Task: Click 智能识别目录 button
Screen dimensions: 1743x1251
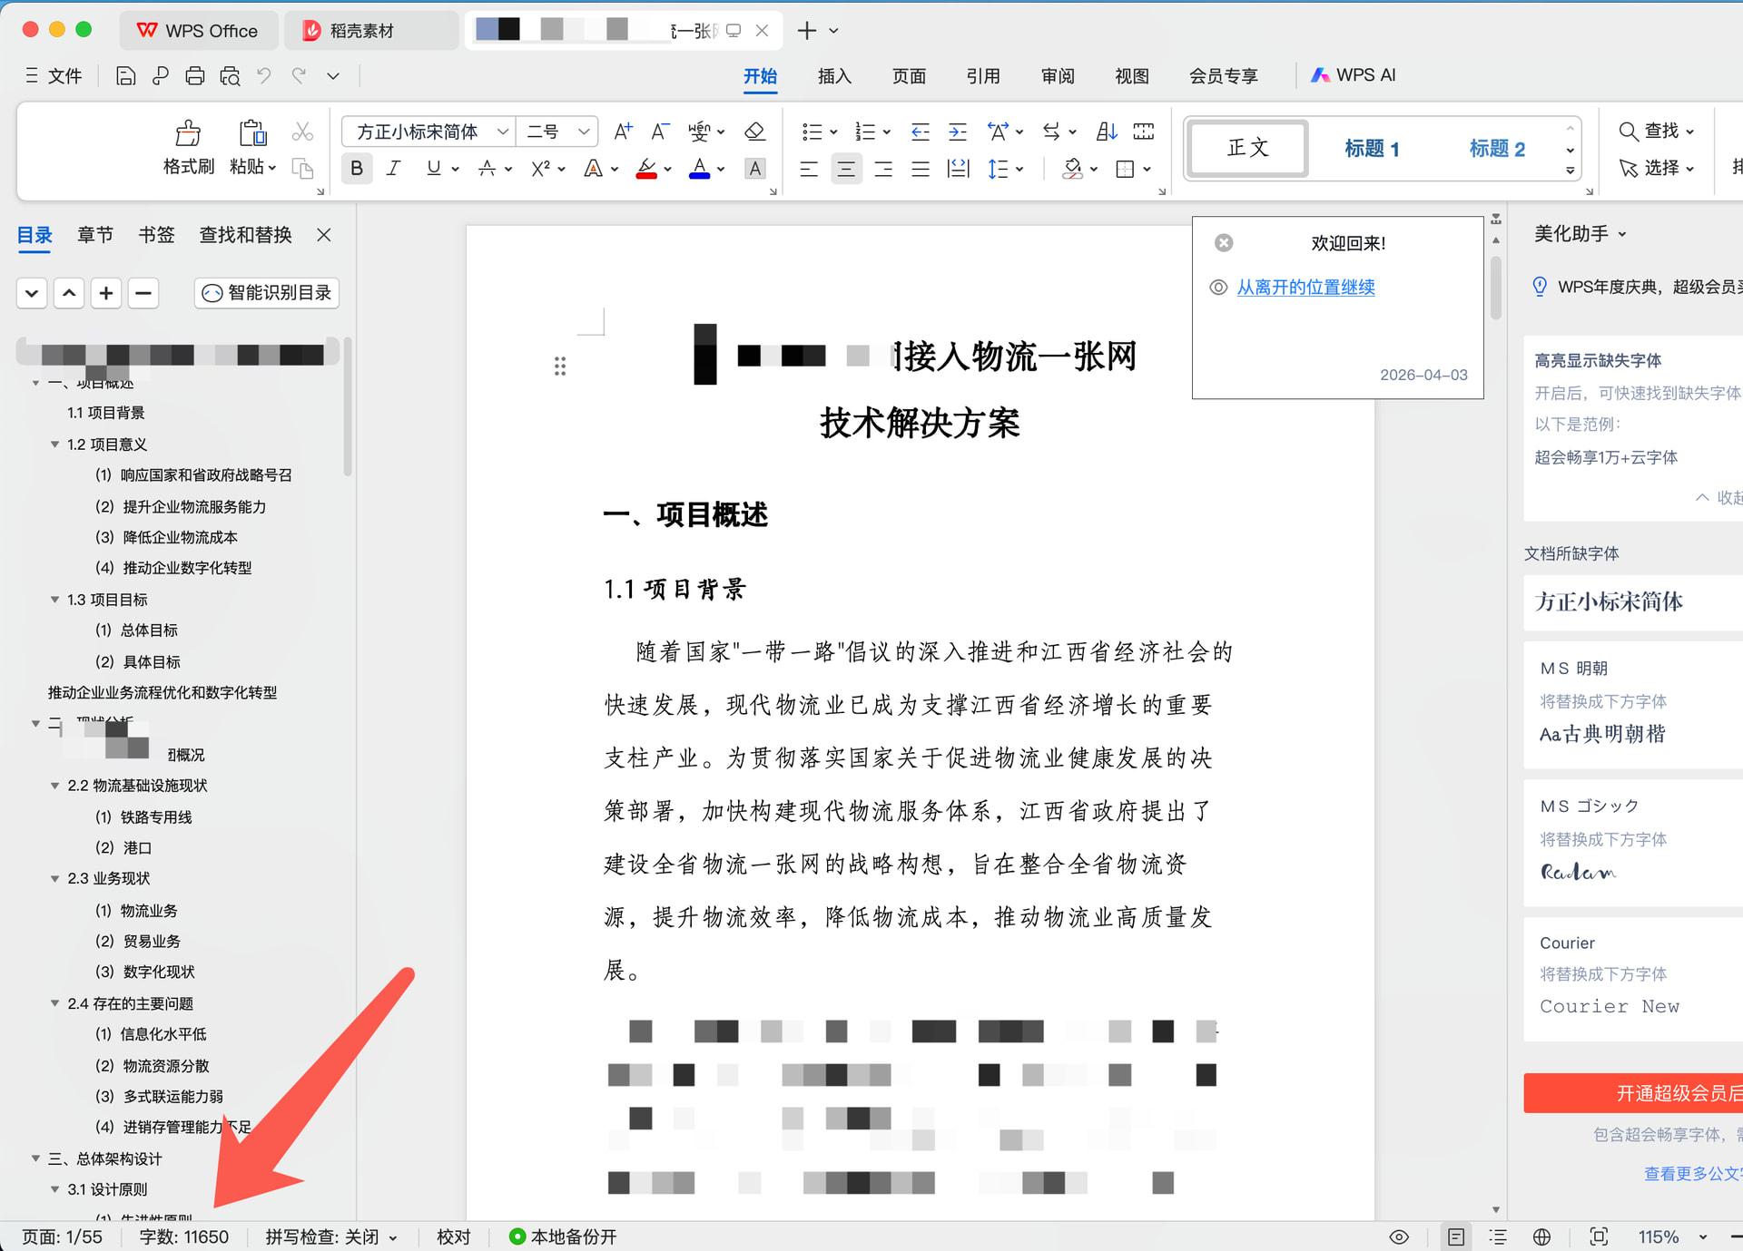Action: coord(267,293)
